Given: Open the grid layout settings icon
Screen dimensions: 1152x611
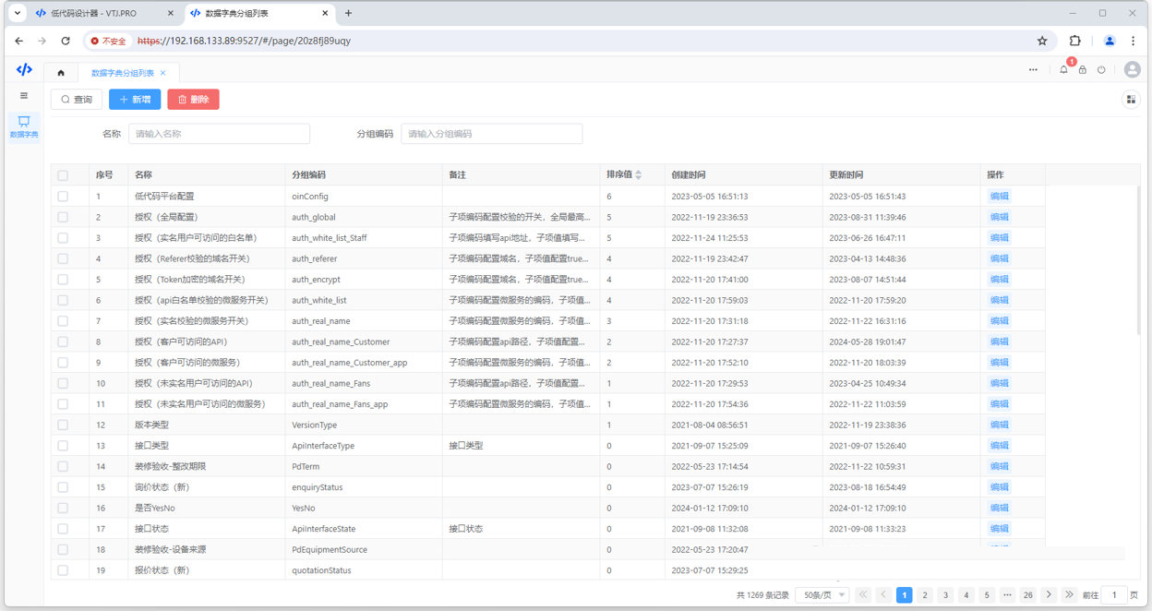Looking at the screenshot, I should pyautogui.click(x=1131, y=100).
